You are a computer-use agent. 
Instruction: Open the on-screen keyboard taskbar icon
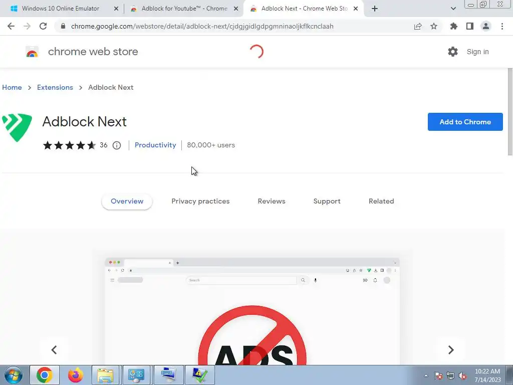click(168, 375)
